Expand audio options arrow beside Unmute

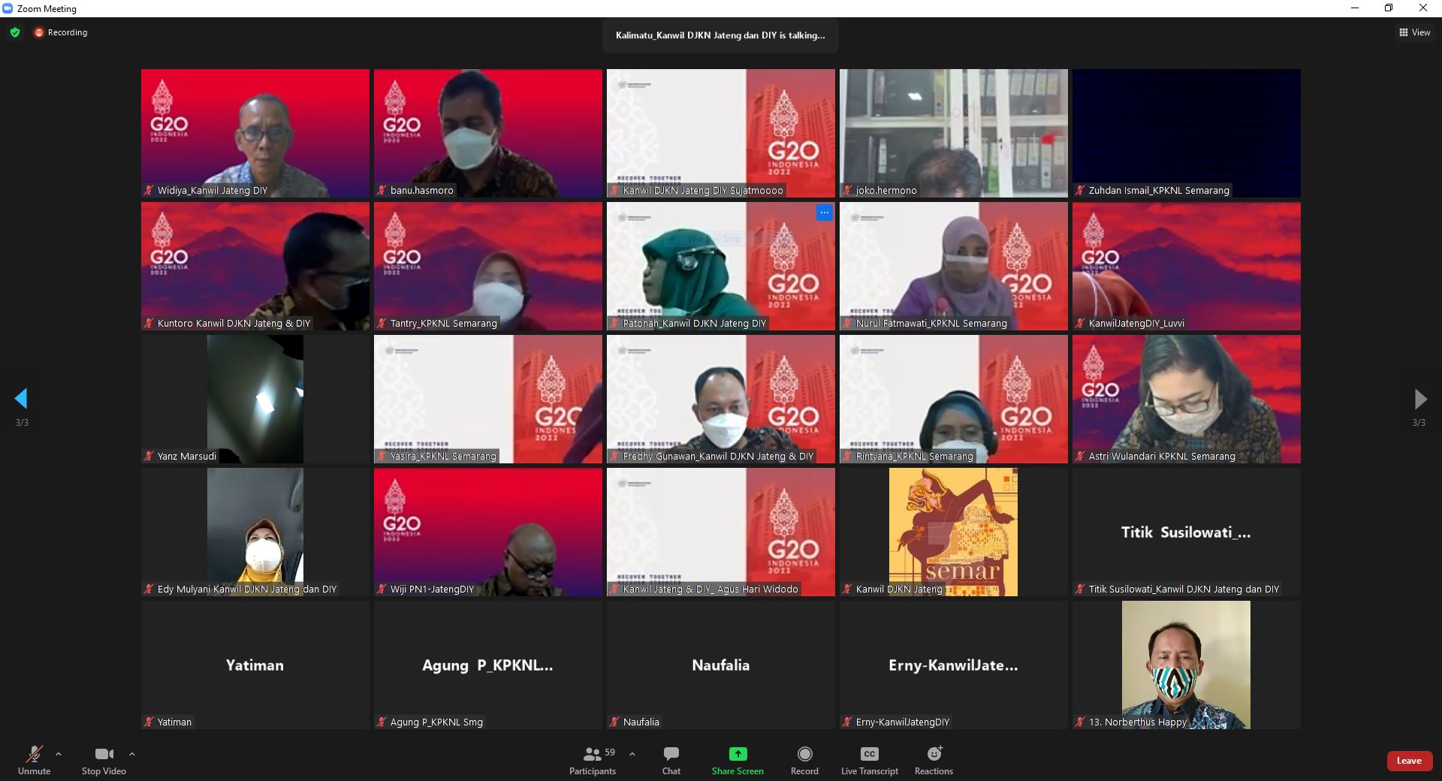[59, 754]
